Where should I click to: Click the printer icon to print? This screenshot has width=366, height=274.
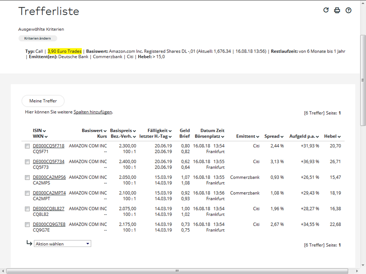[337, 10]
